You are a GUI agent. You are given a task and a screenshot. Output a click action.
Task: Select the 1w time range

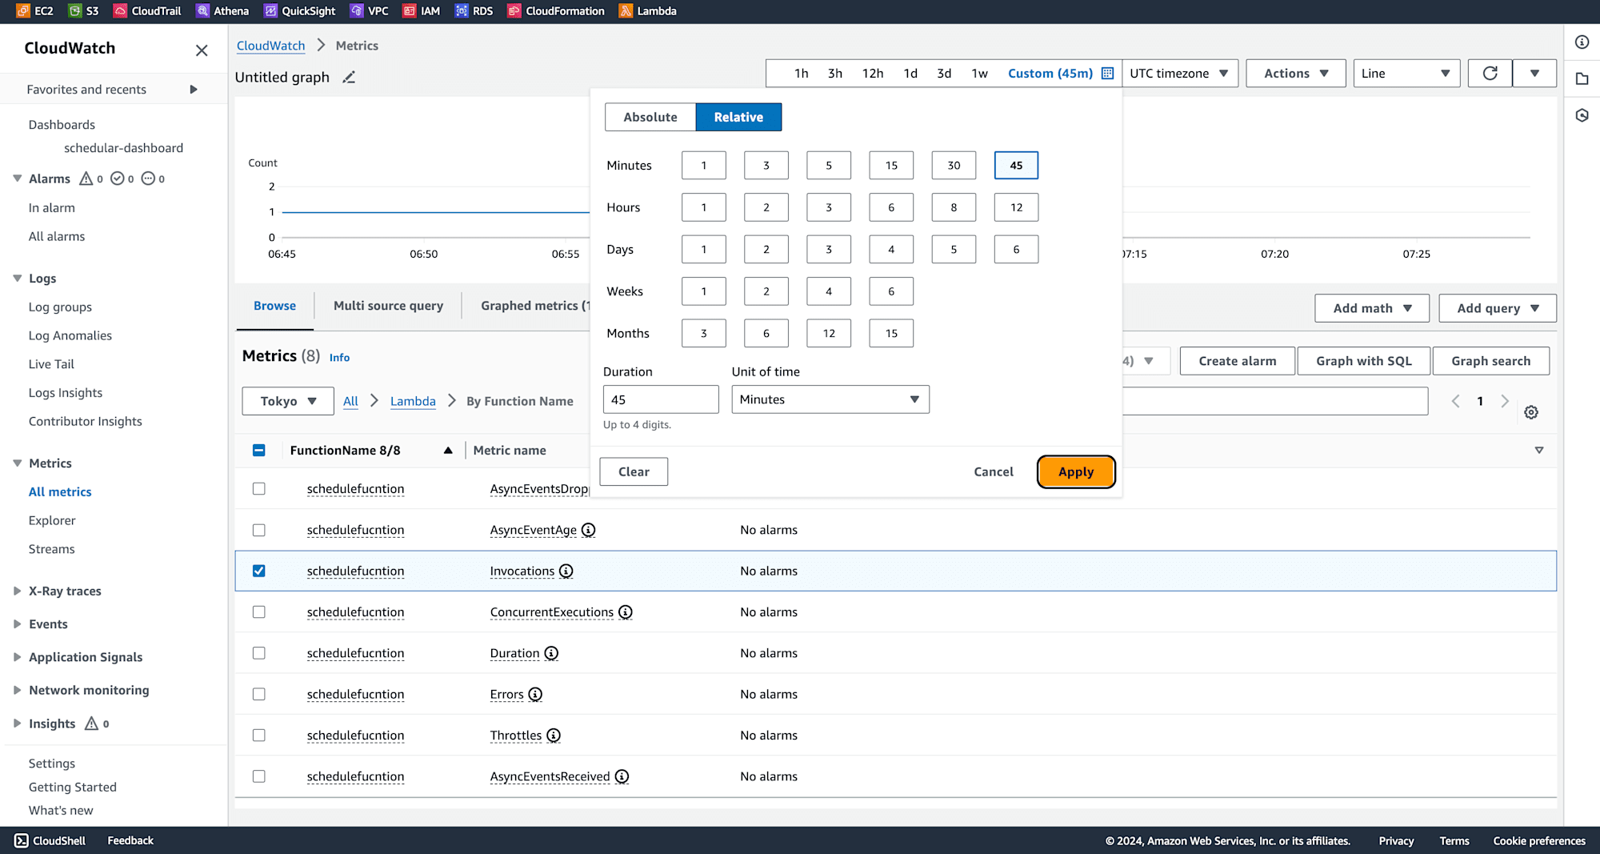(x=979, y=73)
